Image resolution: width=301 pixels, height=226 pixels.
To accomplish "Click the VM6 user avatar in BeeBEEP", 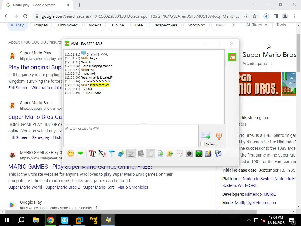I will pos(232,57).
